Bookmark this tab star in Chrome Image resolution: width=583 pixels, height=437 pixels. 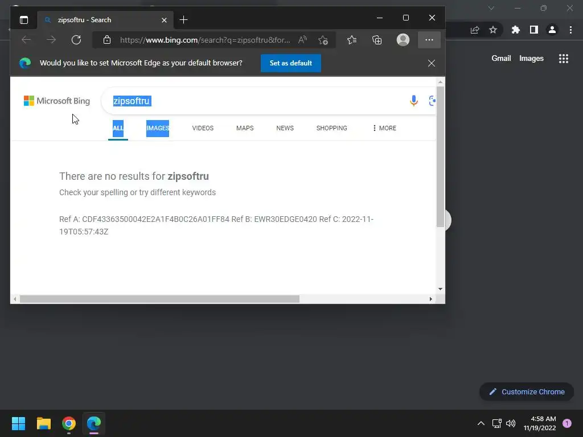coord(493,30)
